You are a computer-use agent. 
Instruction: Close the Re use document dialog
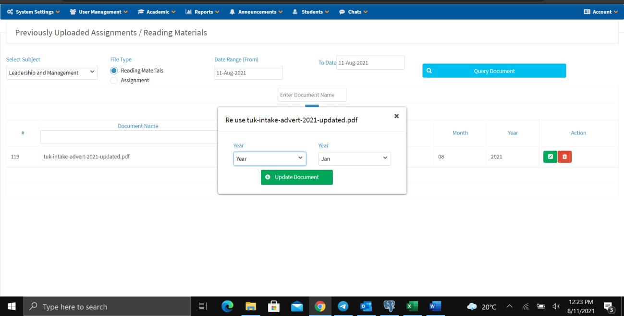396,116
